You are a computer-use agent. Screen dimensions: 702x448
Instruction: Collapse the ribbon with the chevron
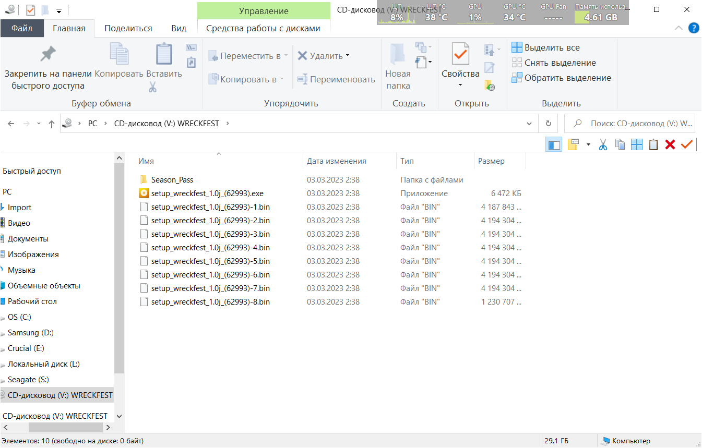pyautogui.click(x=679, y=28)
